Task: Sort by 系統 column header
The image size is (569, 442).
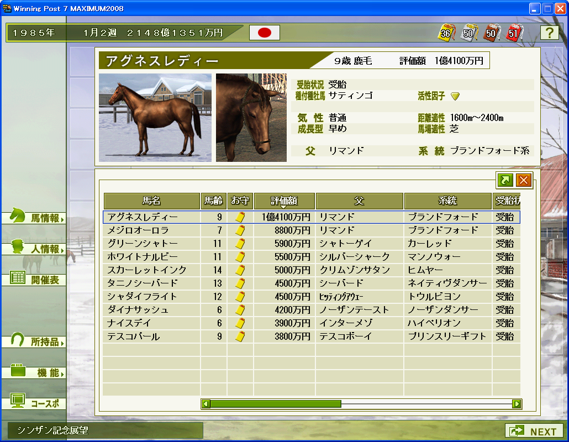Action: click(x=447, y=201)
